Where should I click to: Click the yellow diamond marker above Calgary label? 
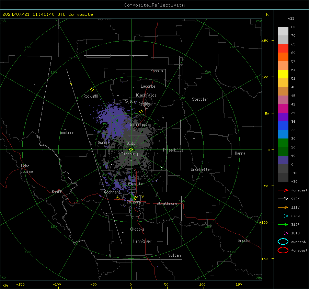coord(136,198)
